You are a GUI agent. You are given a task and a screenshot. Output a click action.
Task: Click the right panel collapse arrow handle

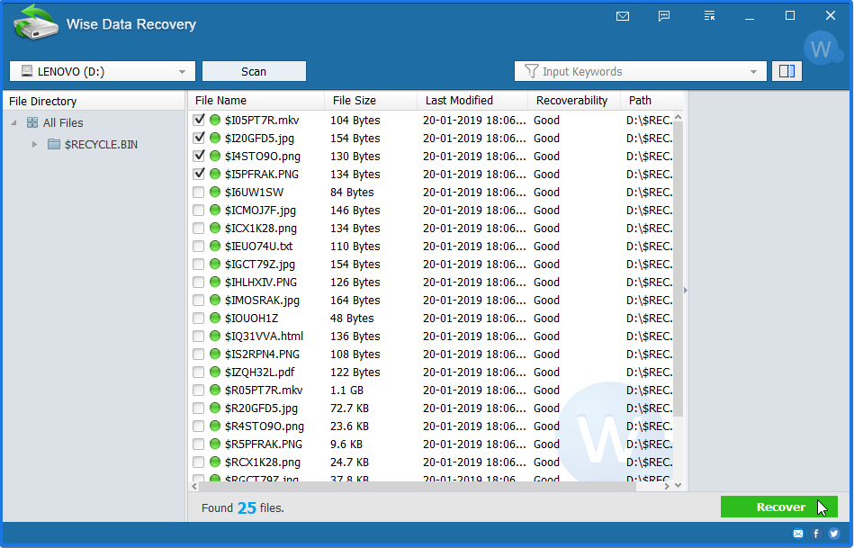pyautogui.click(x=685, y=291)
